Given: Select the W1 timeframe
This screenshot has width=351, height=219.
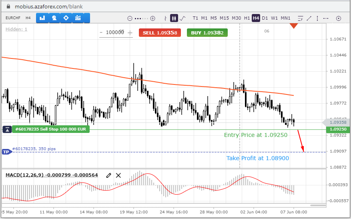Looking at the screenshot, I should [x=274, y=18].
